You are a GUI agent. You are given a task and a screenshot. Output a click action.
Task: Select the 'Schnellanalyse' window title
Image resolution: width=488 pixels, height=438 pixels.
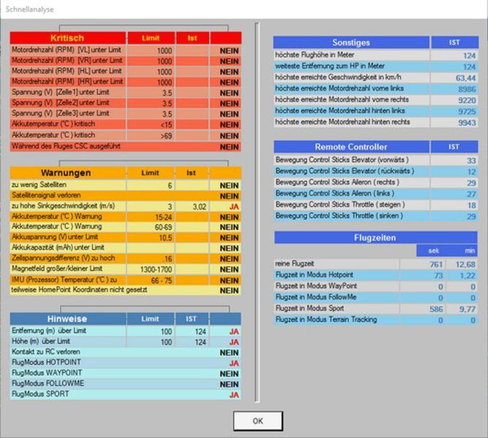point(29,9)
